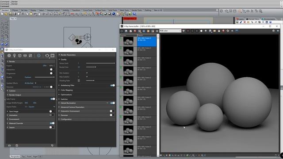
Task: Click the Undo arrow in Rhino toolbar
Action: (35, 14)
